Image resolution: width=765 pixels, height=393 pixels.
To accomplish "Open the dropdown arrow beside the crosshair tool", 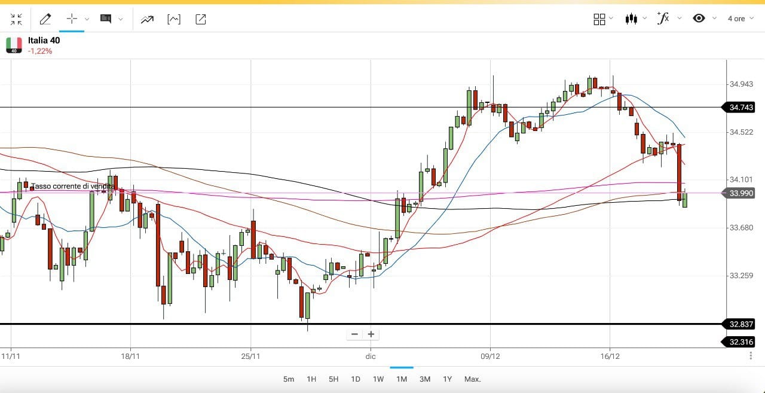I will click(x=87, y=19).
